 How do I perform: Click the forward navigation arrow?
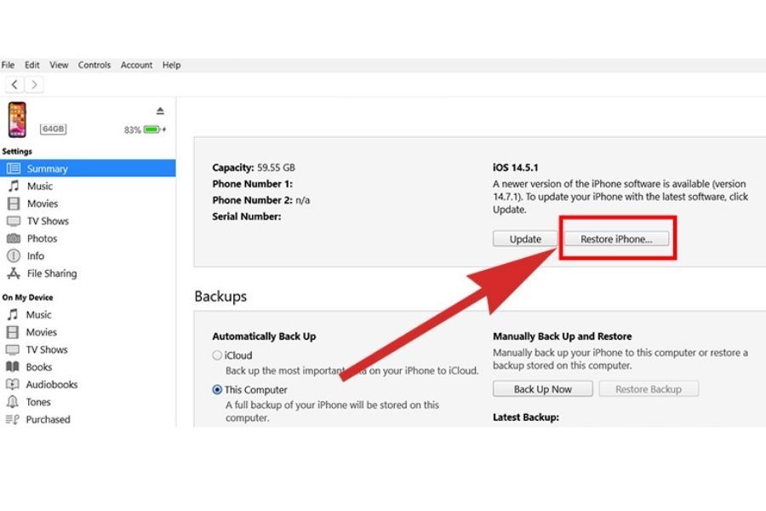coord(33,84)
